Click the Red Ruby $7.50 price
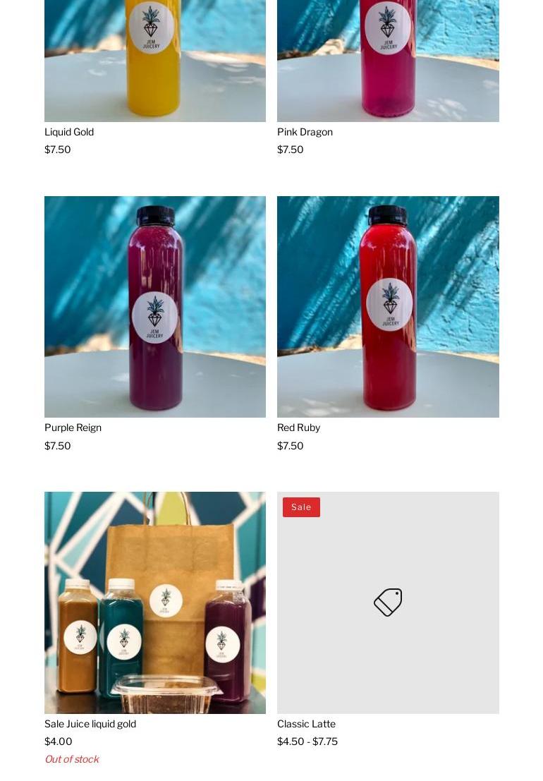The height and width of the screenshot is (781, 543). pyautogui.click(x=290, y=446)
